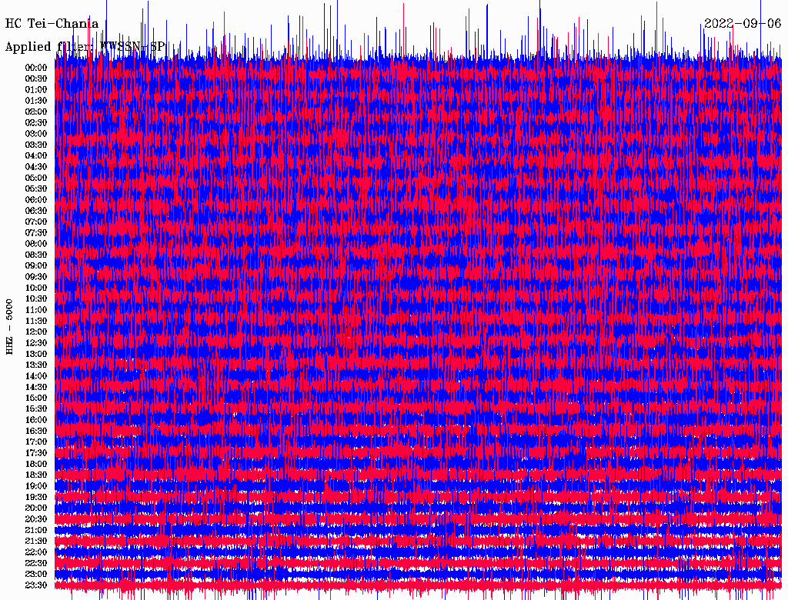Select the 10:00 time row label
The height and width of the screenshot is (600, 788).
[x=36, y=288]
